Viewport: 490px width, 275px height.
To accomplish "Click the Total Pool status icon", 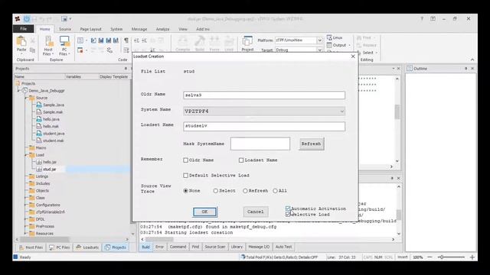I will (x=243, y=257).
